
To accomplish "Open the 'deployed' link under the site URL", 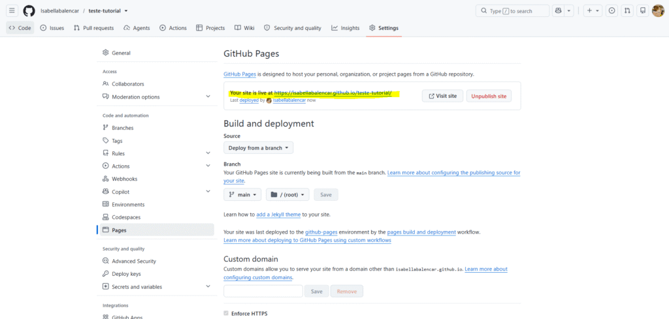I will [249, 100].
